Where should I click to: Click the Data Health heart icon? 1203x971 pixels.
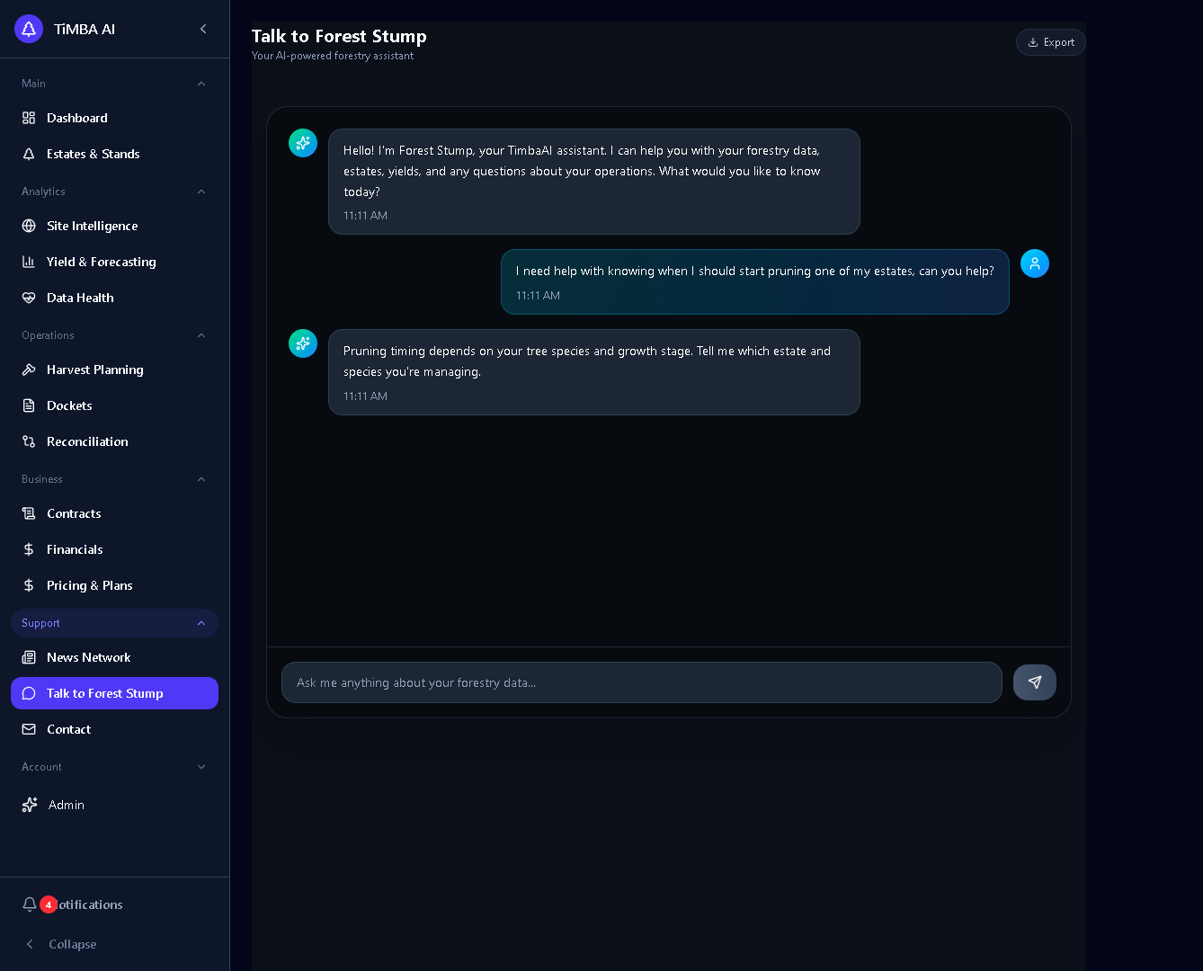tap(29, 298)
